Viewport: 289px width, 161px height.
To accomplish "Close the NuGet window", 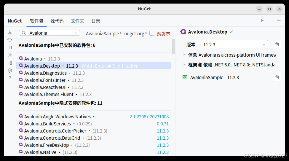I will tap(280, 9).
